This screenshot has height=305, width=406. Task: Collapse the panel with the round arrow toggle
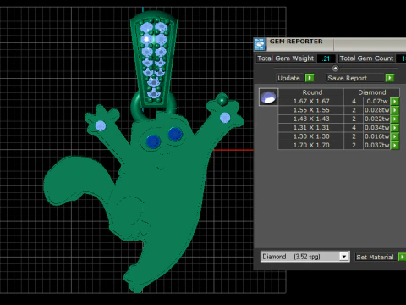(x=335, y=69)
